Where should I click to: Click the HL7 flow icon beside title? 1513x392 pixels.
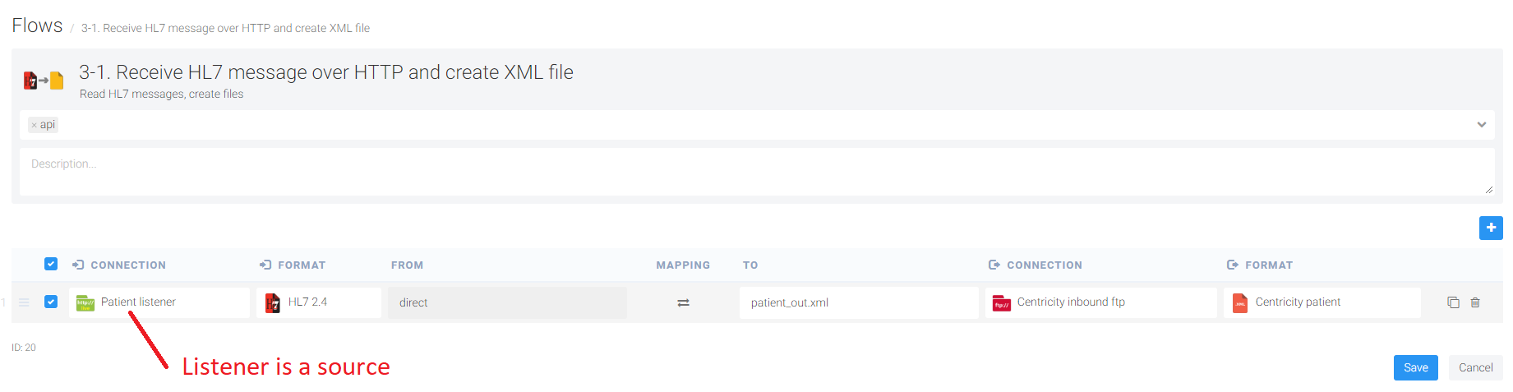44,81
